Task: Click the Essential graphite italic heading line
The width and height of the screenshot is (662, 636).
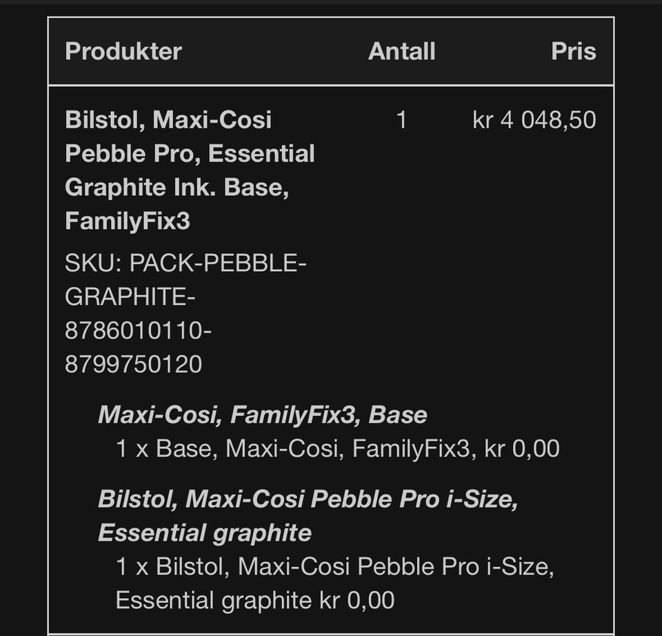Action: (205, 533)
